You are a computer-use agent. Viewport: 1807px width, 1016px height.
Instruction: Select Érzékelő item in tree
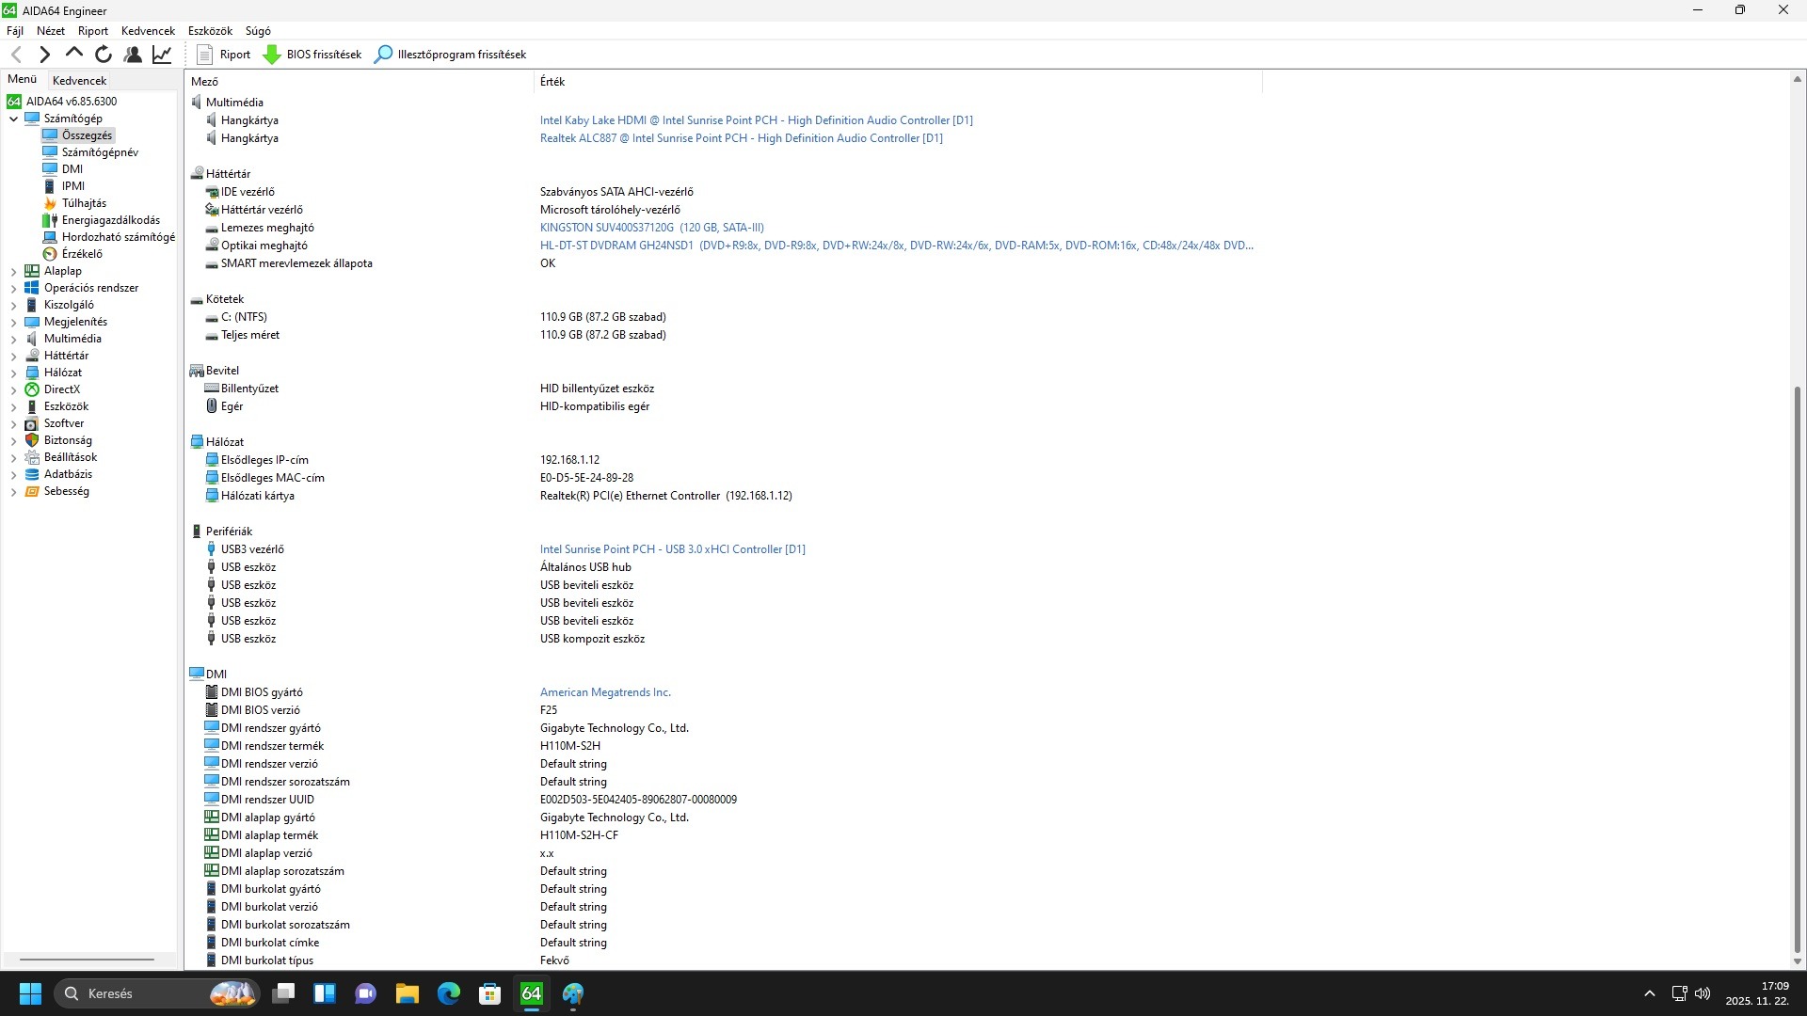(x=82, y=254)
